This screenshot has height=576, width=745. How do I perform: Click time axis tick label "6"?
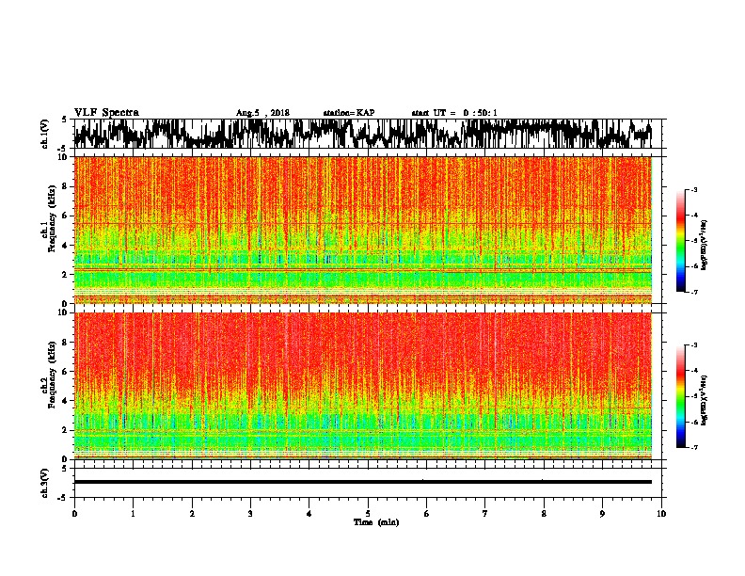click(427, 514)
